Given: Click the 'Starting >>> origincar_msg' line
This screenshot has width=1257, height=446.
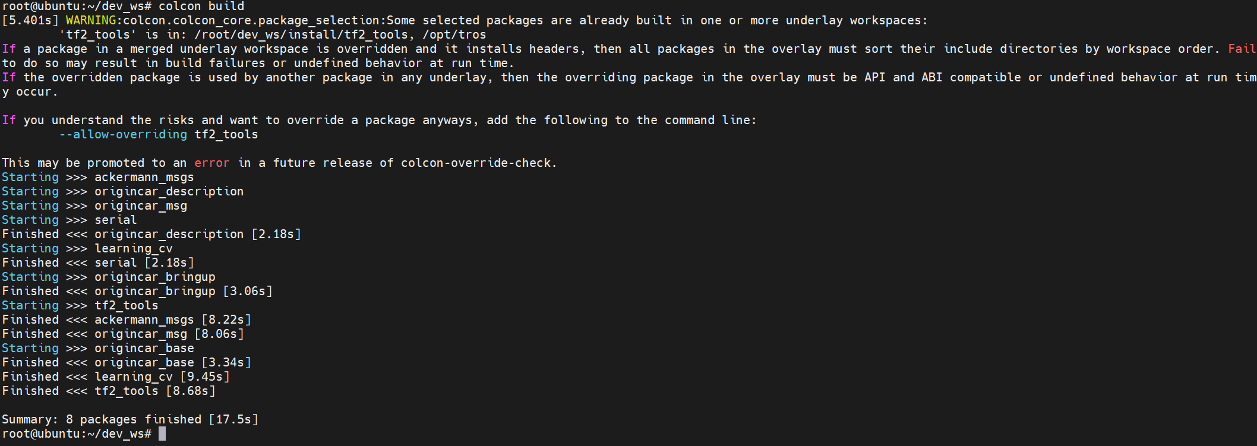Looking at the screenshot, I should coord(94,206).
